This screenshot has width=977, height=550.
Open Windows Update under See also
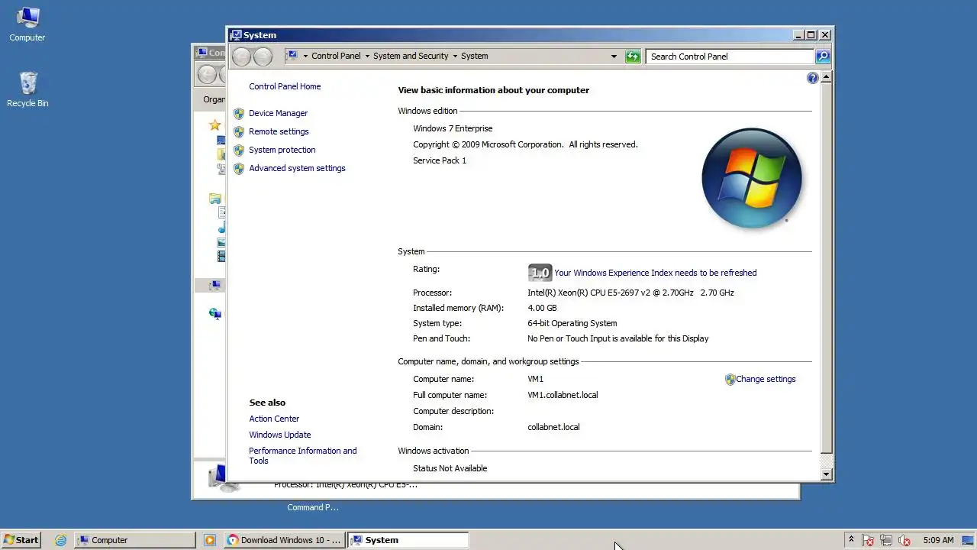(279, 435)
